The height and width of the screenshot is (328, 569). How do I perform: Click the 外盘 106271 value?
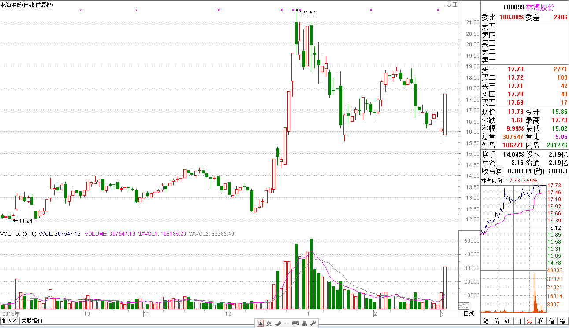pyautogui.click(x=513, y=145)
